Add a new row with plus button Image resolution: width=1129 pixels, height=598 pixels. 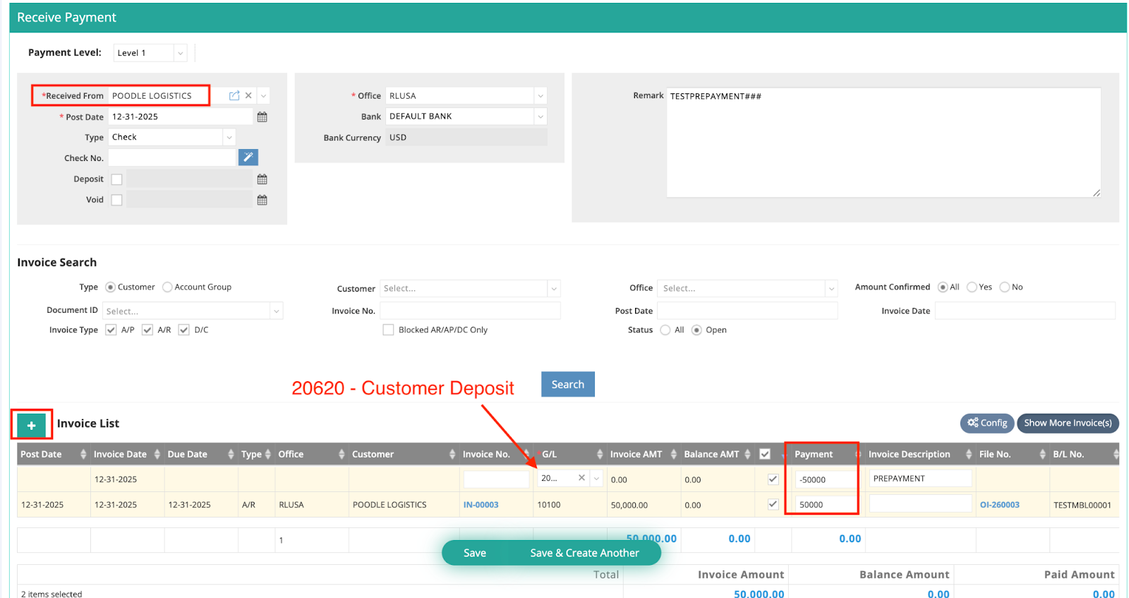coord(31,425)
